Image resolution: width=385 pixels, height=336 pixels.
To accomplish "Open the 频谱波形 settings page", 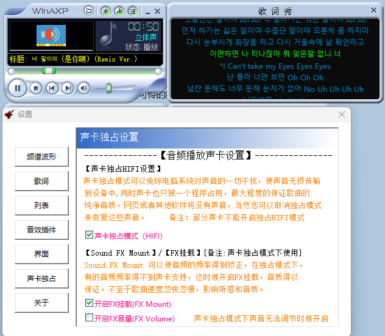I will [x=41, y=156].
